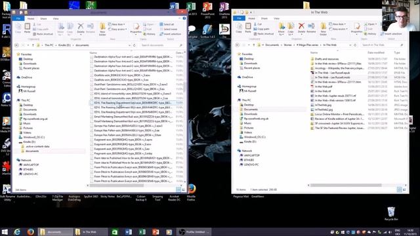This screenshot has width=420, height=236.
Task: Open Internet Explorer from taskbar
Action: [x=17, y=231]
